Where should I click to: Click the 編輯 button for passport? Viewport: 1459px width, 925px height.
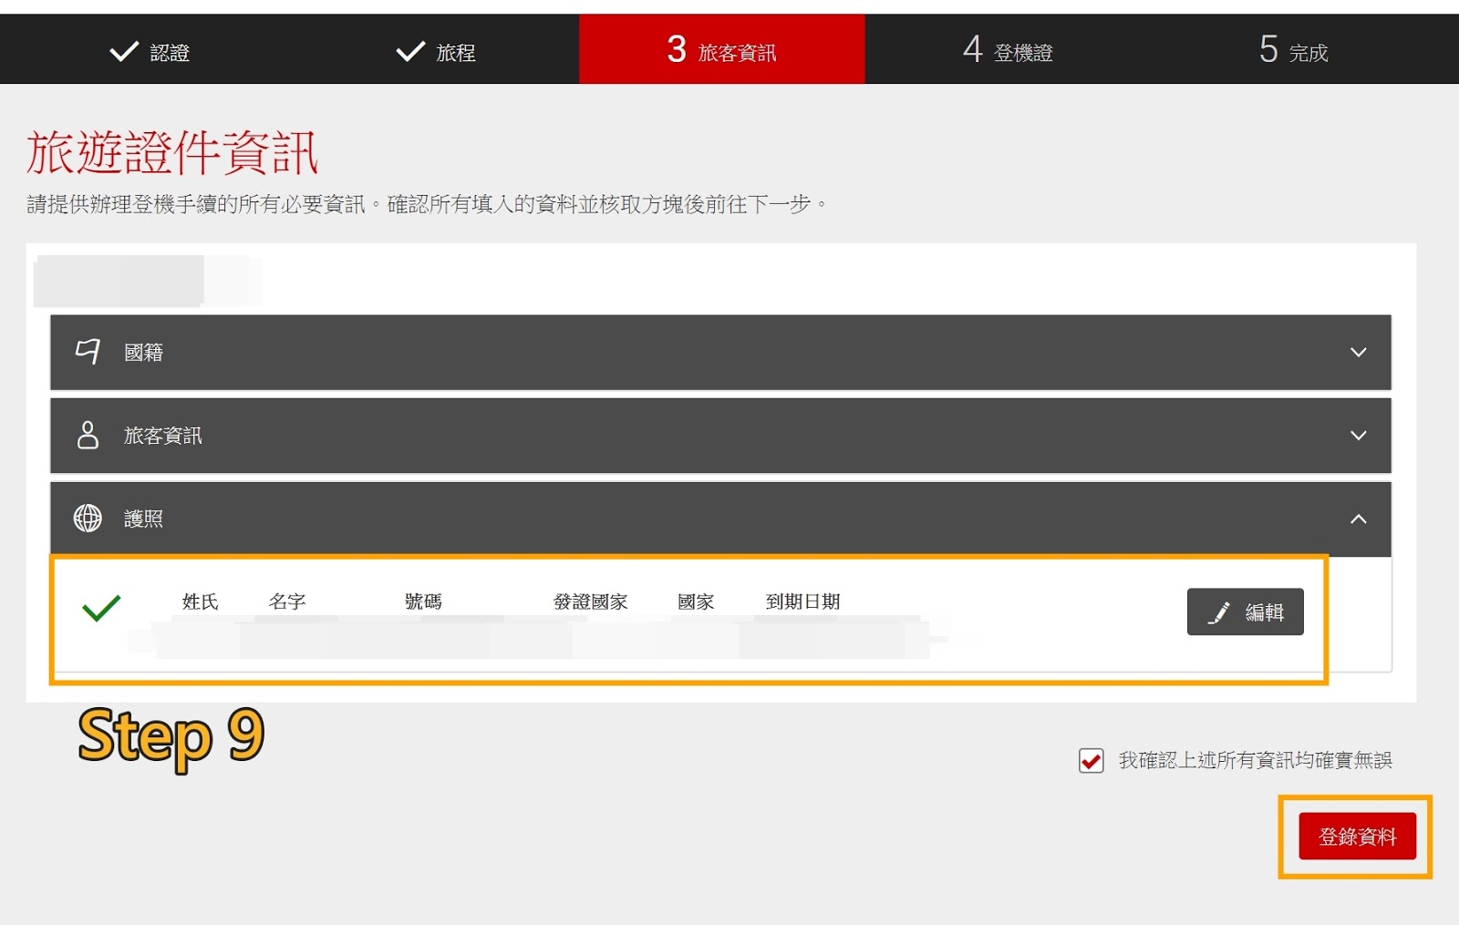click(x=1245, y=612)
